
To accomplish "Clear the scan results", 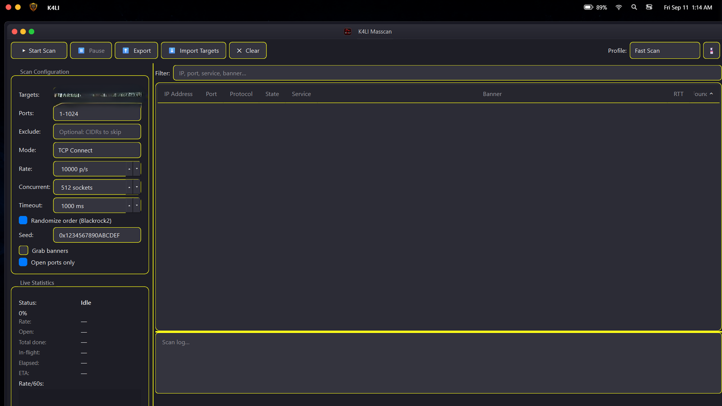I will [248, 51].
